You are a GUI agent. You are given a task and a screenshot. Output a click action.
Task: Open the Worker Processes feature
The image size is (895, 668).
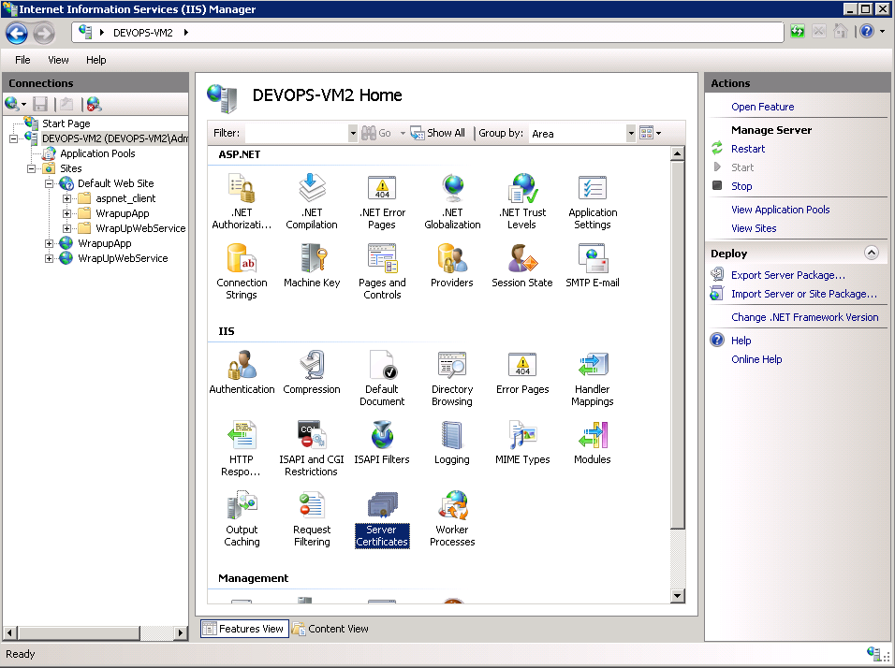452,519
